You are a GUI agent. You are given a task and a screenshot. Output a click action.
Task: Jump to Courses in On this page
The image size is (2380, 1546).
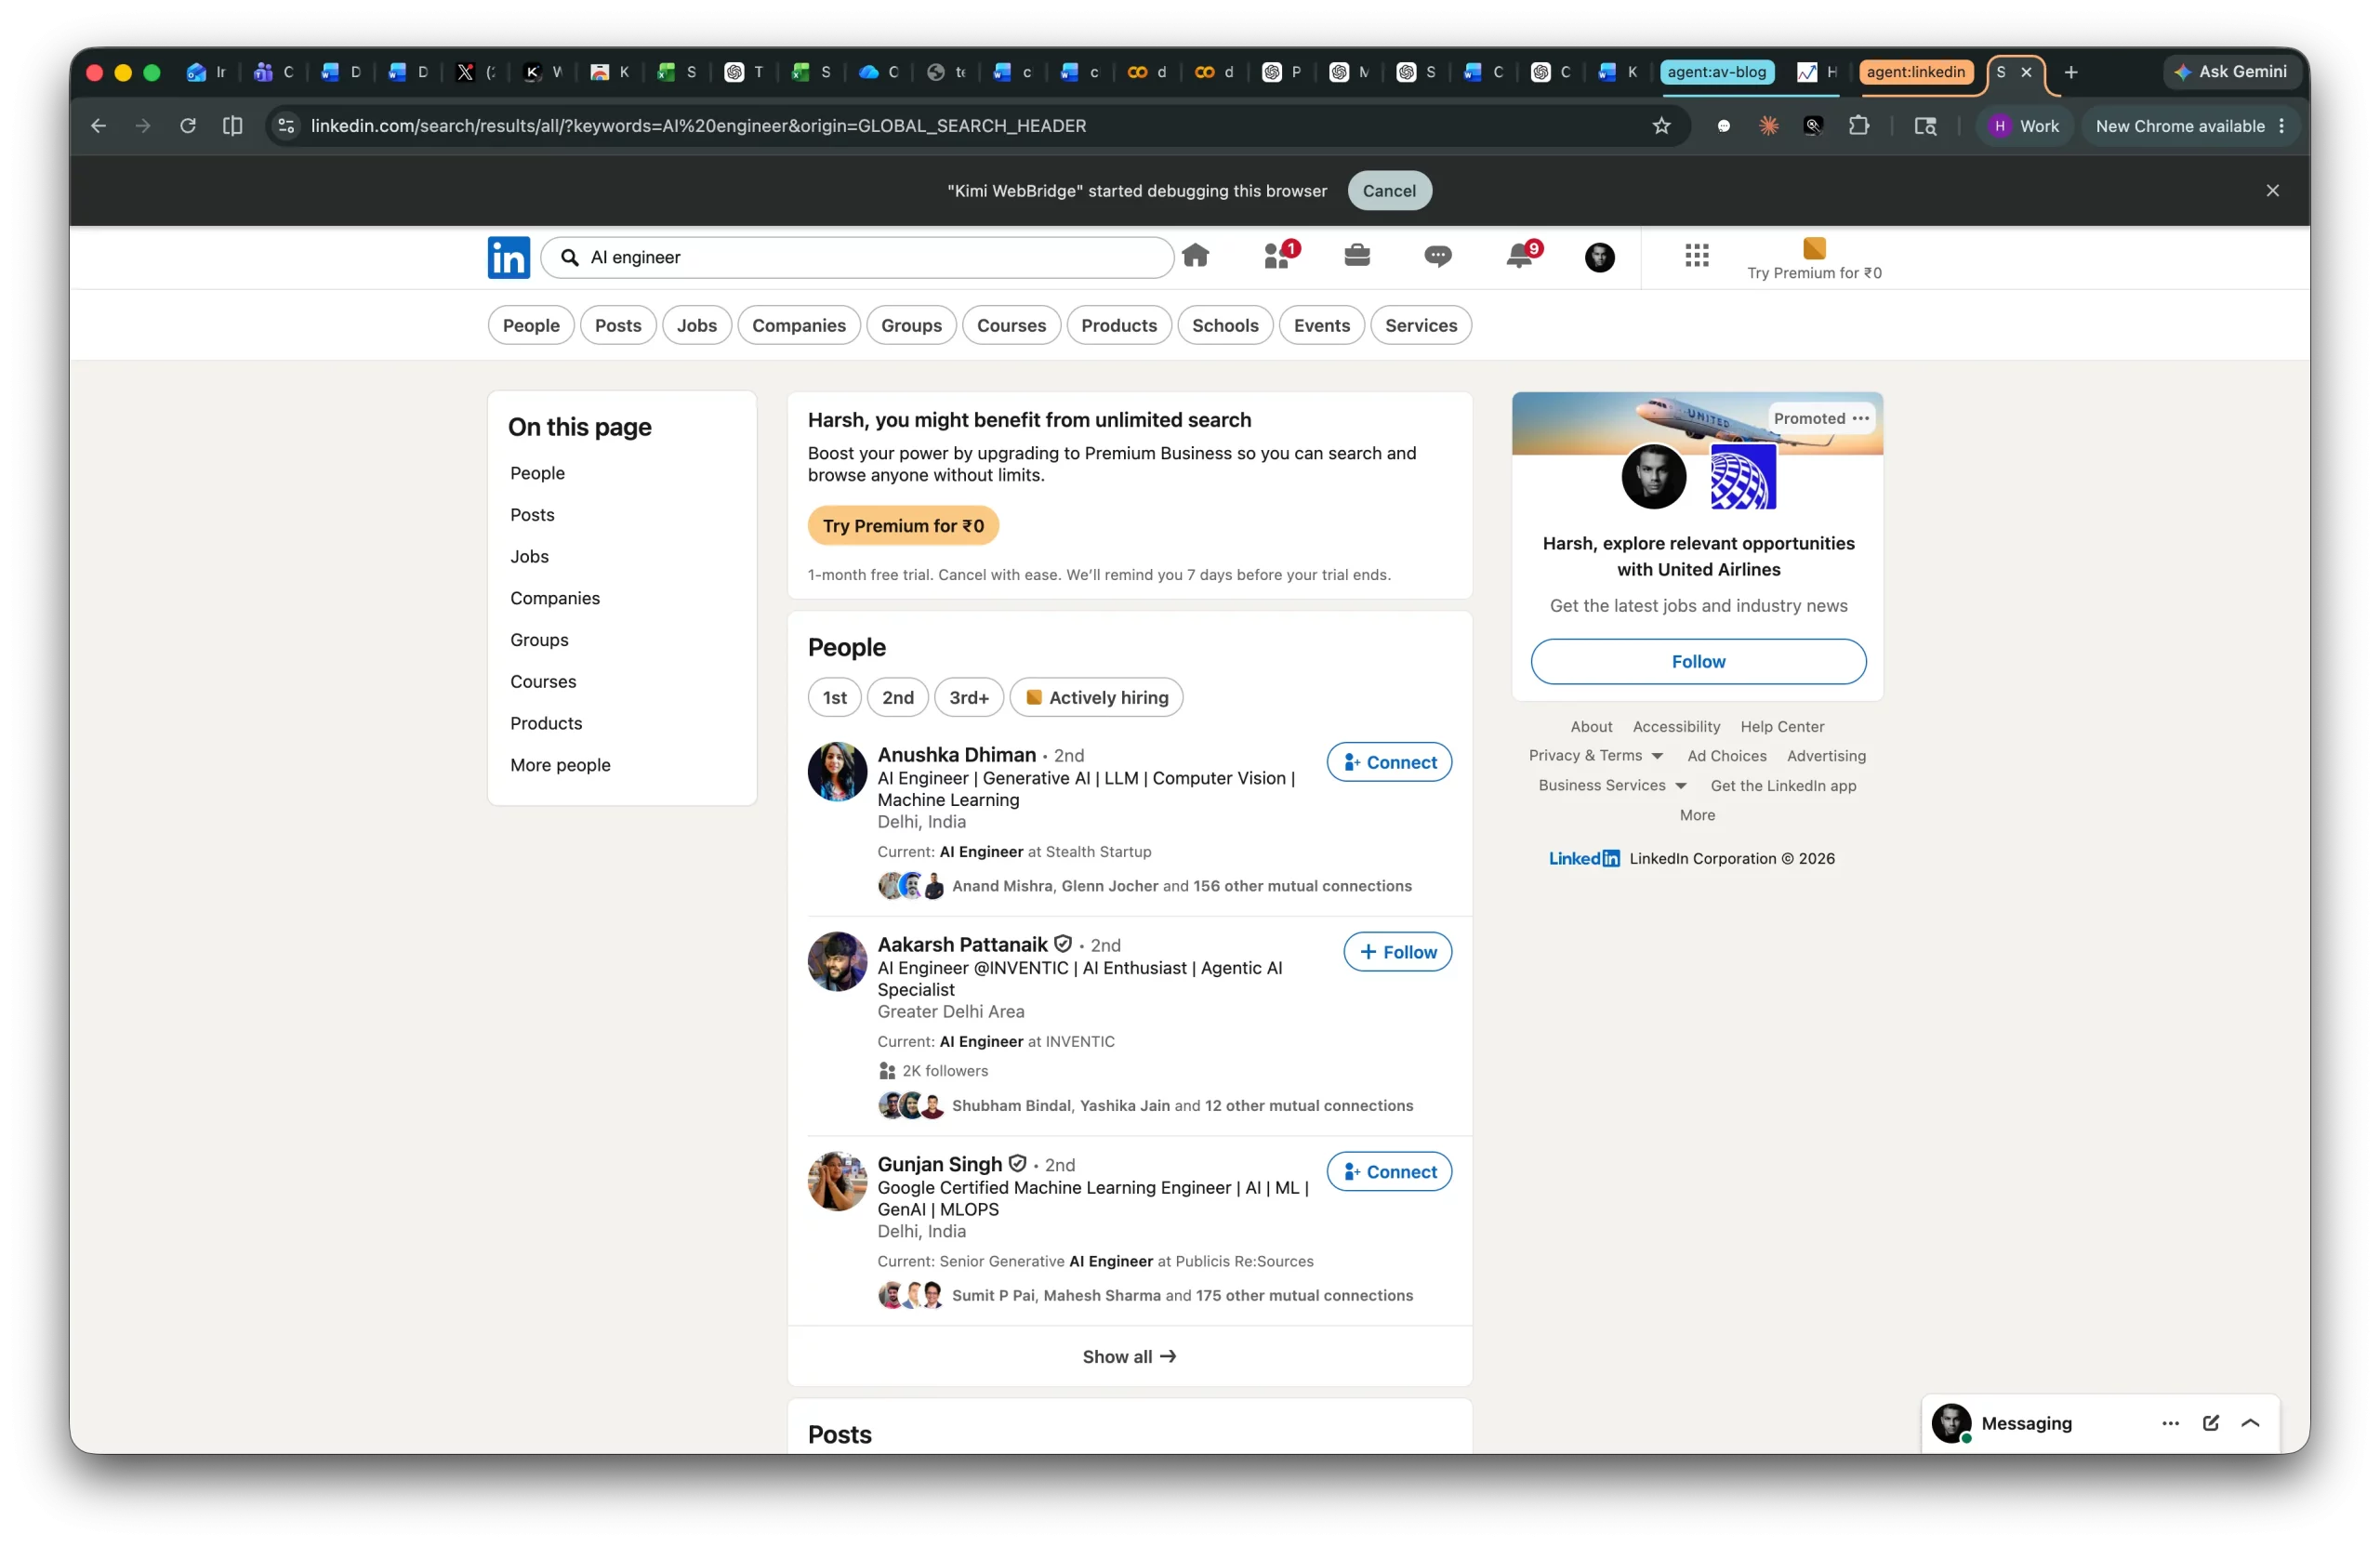[x=543, y=681]
